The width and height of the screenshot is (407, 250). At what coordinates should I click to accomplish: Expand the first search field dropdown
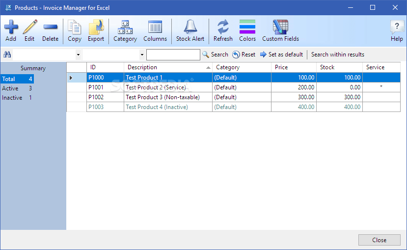78,55
